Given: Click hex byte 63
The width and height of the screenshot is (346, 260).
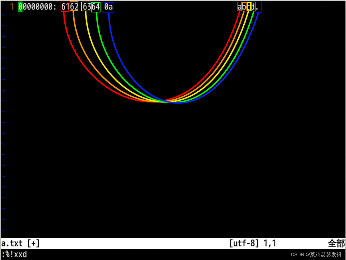Looking at the screenshot, I should (86, 7).
